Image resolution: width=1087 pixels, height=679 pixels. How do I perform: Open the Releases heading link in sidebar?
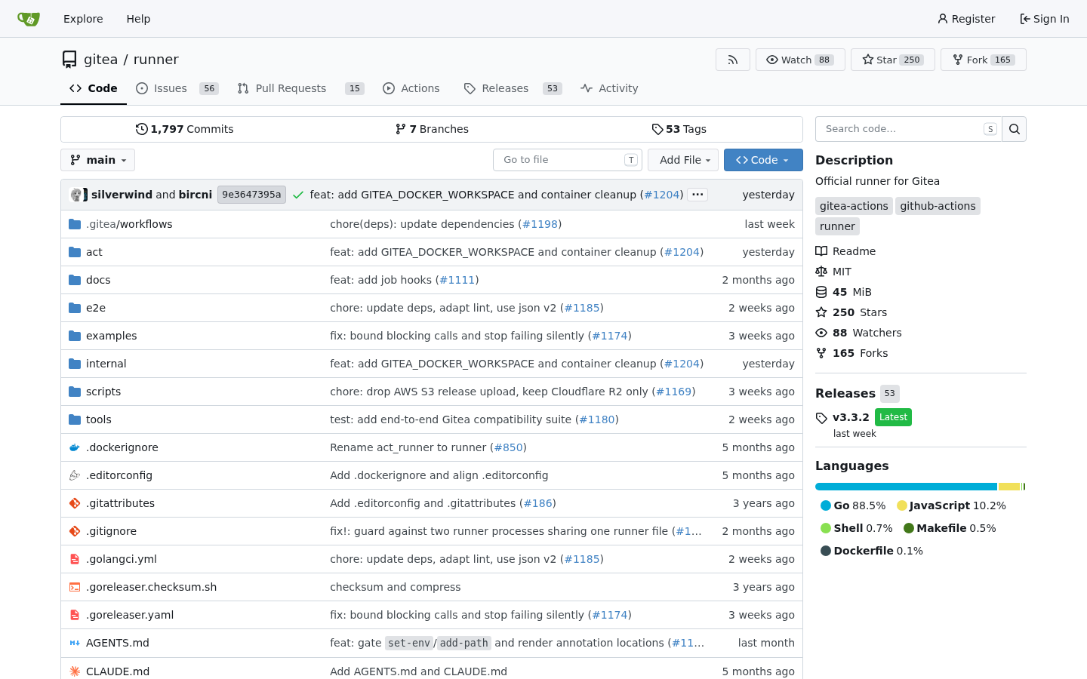click(845, 393)
